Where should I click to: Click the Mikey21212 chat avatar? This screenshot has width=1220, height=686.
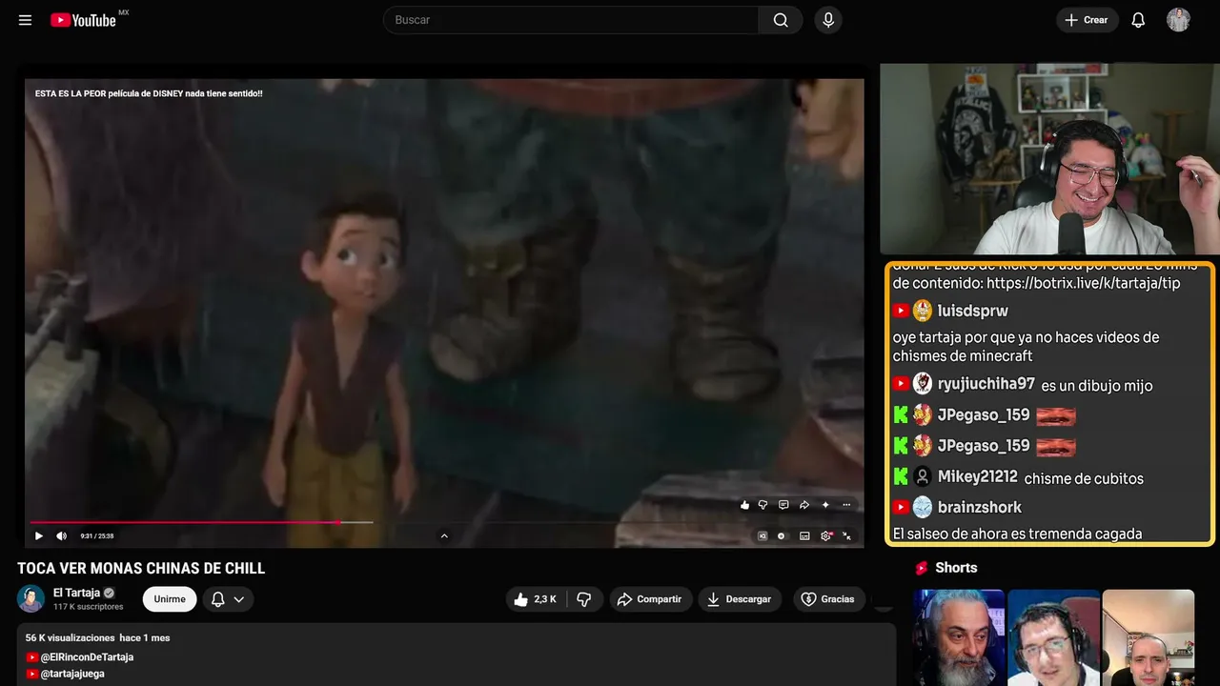[923, 476]
